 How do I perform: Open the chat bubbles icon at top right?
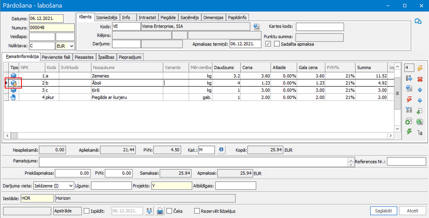[417, 21]
